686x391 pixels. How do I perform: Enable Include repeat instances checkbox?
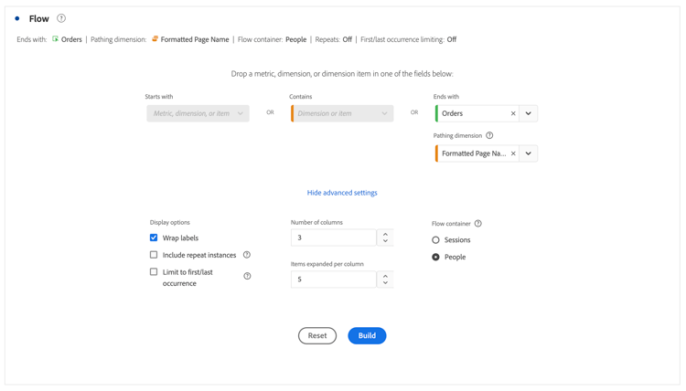pyautogui.click(x=154, y=255)
